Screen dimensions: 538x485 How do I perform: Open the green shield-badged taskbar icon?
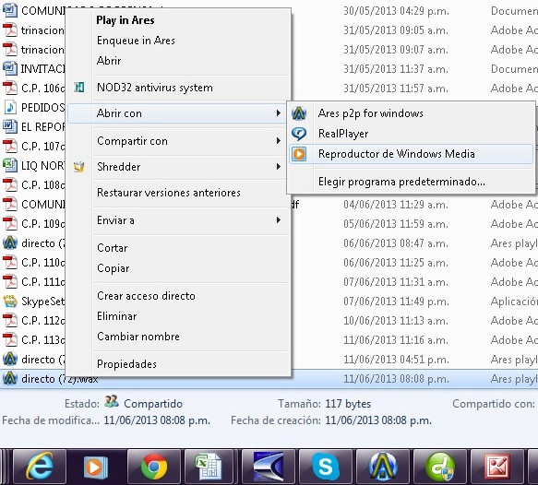click(x=440, y=467)
